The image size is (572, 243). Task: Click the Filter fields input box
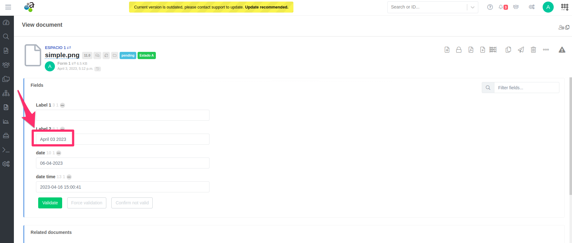(x=526, y=88)
